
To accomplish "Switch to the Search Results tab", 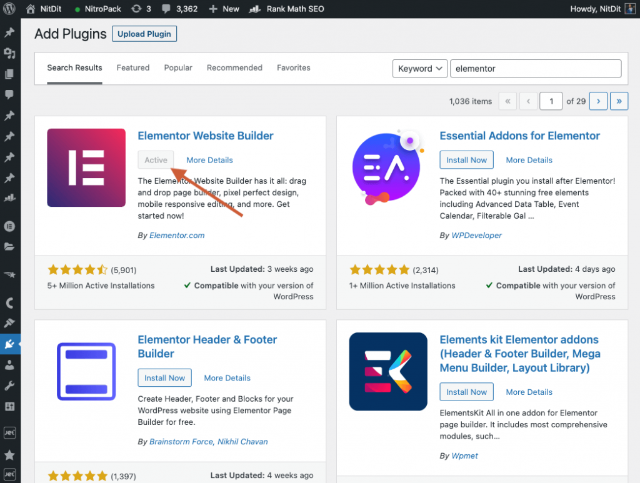I will tap(75, 67).
